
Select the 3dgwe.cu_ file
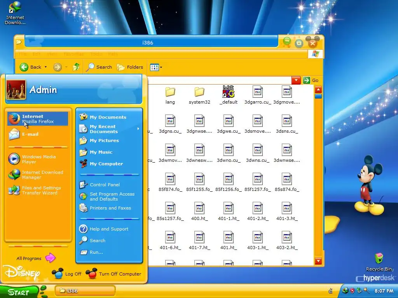(229, 124)
